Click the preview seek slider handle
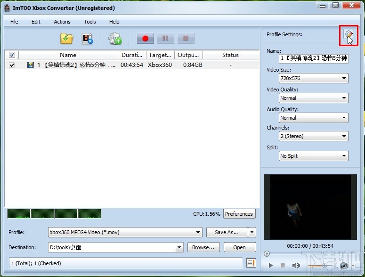The width and height of the screenshot is (365, 277). point(267,254)
